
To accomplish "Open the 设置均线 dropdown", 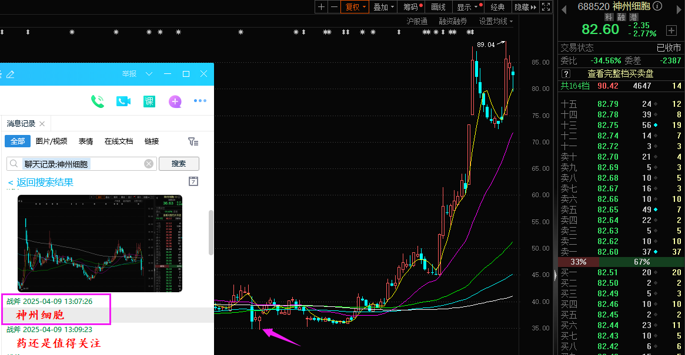I will (496, 21).
